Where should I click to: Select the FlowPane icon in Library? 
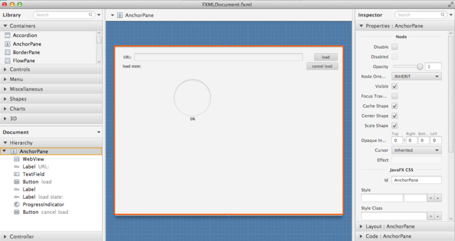click(7, 61)
